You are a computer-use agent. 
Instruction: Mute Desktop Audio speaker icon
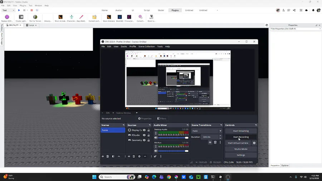point(156,138)
